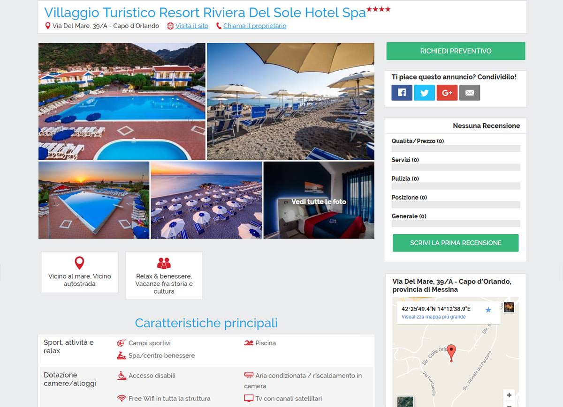Open the large pool aerial photo
This screenshot has width=563, height=407.
click(122, 102)
